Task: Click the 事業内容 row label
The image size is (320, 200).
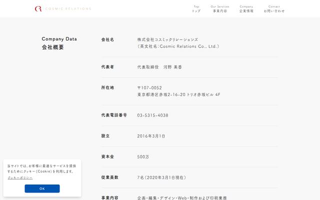Action: (x=110, y=198)
